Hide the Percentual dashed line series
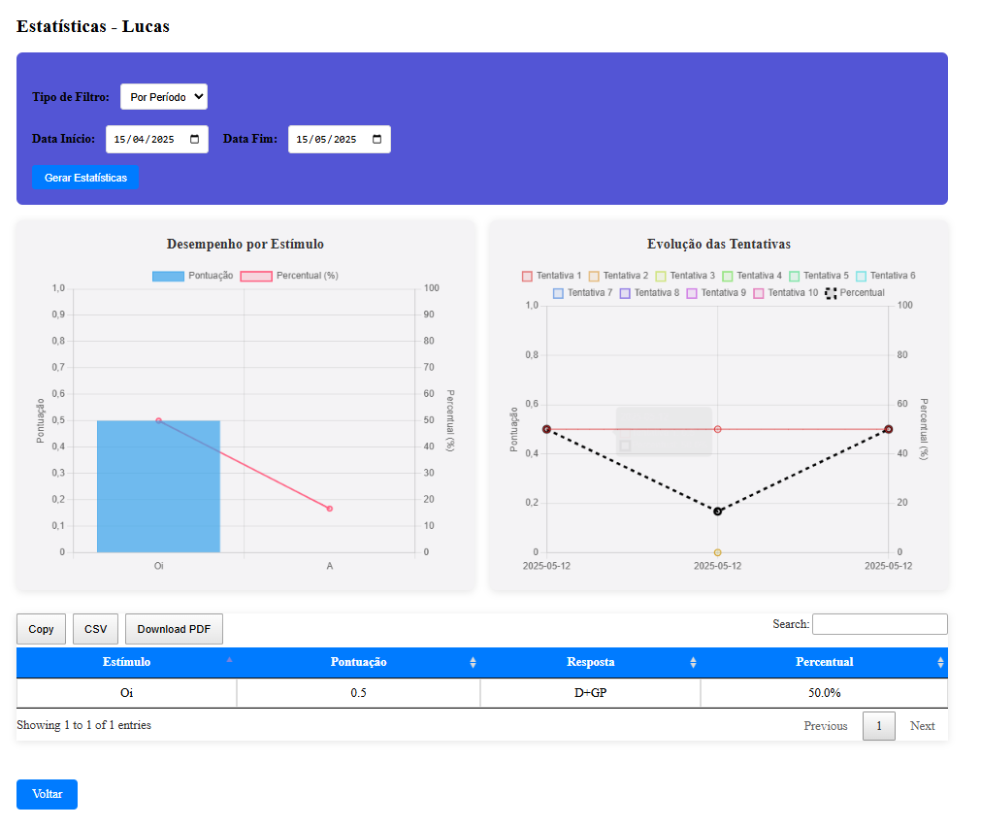Viewport: 981px width, 827px height. pos(854,292)
